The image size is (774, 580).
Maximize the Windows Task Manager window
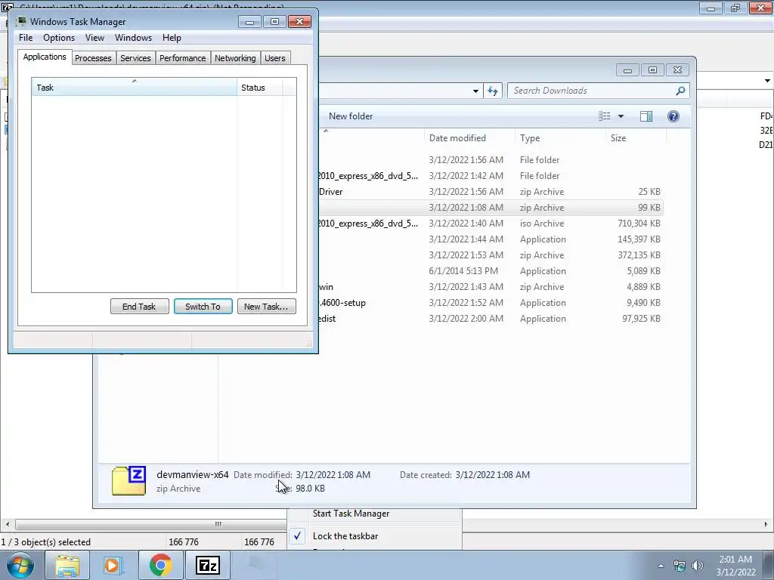click(x=274, y=22)
